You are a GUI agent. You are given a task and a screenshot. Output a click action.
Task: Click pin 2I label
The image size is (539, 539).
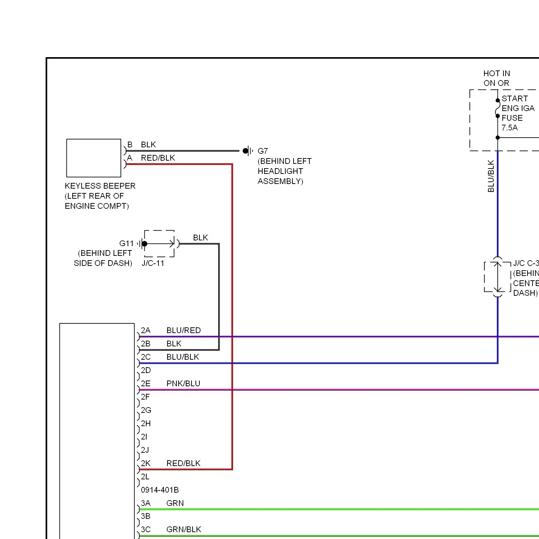pos(144,437)
